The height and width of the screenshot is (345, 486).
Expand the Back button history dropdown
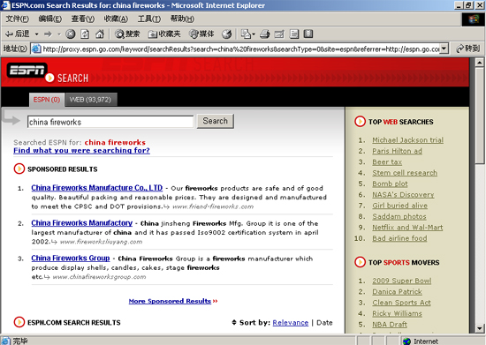[x=36, y=34]
